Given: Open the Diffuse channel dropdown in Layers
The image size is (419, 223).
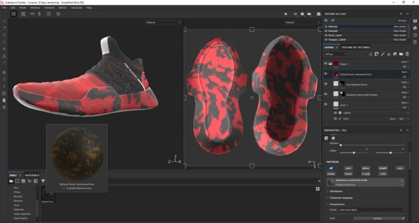Looking at the screenshot, I should pos(336,54).
